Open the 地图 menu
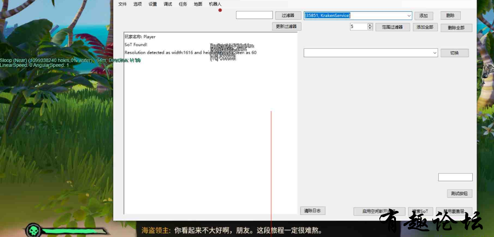The image size is (494, 237). click(x=198, y=4)
